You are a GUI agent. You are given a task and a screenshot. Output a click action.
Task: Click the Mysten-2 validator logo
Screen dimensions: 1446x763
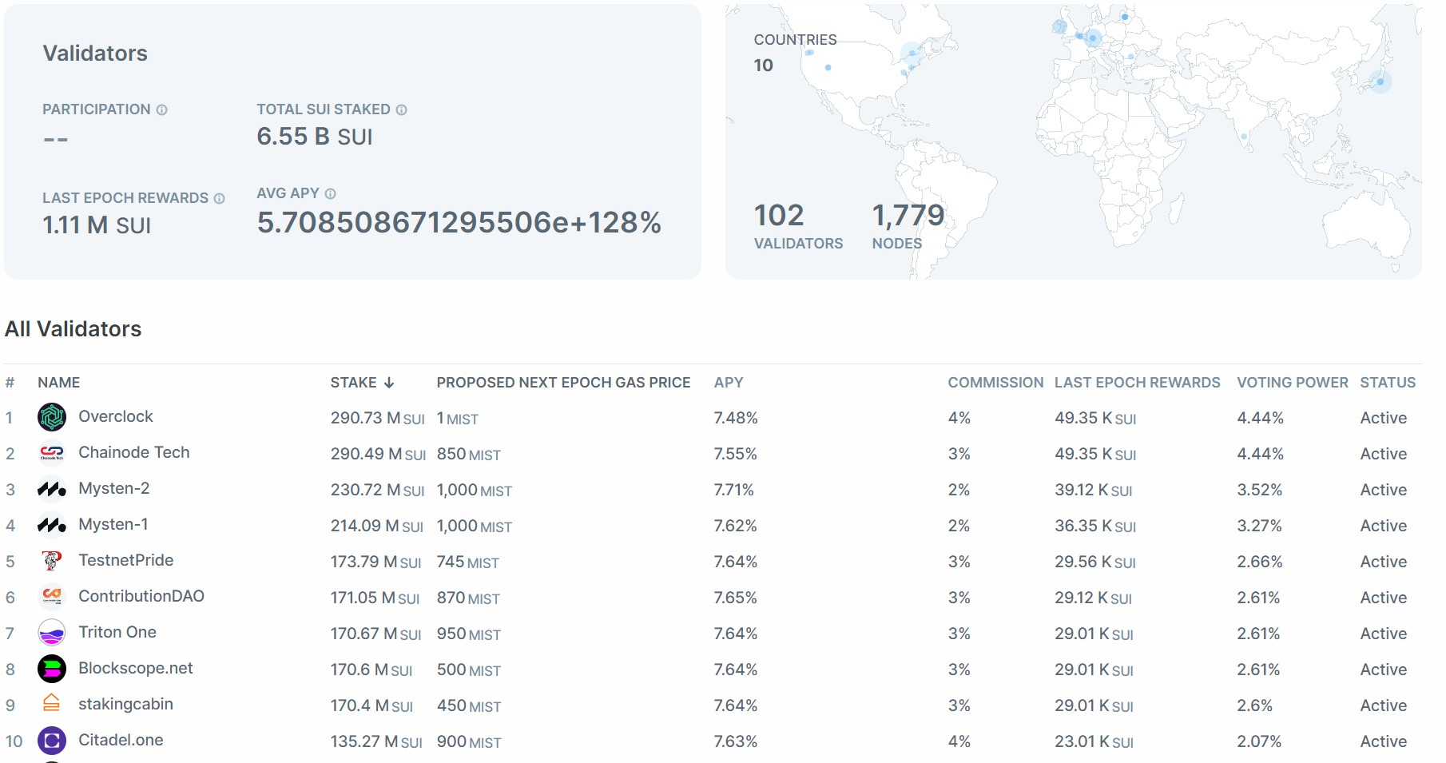[x=52, y=489]
